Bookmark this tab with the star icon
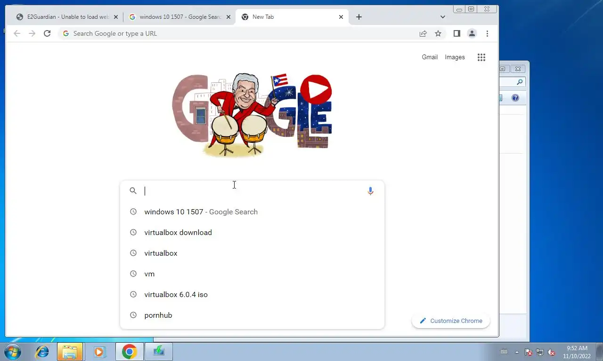 pyautogui.click(x=438, y=33)
